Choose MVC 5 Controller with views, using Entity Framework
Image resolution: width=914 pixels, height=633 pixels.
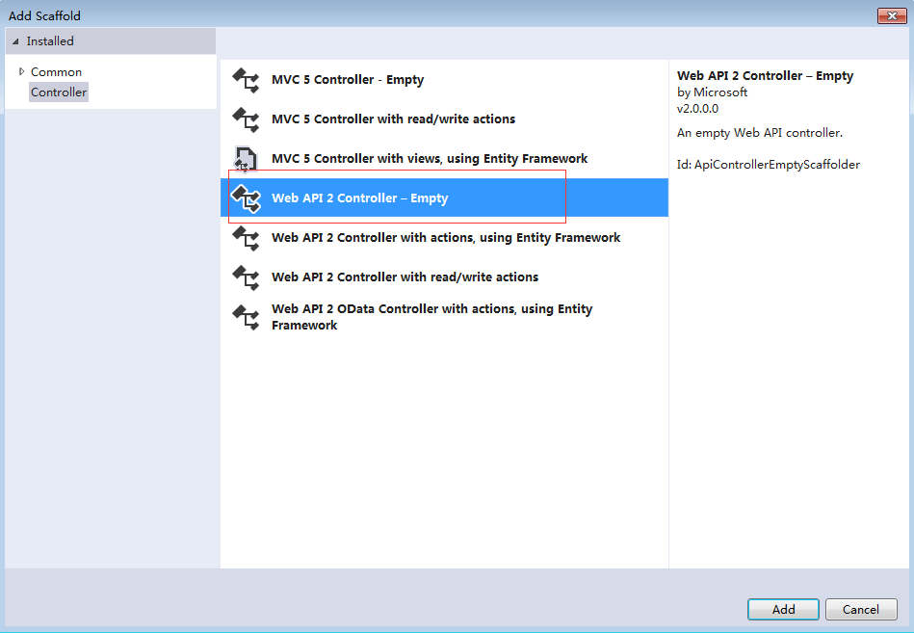[444, 159]
